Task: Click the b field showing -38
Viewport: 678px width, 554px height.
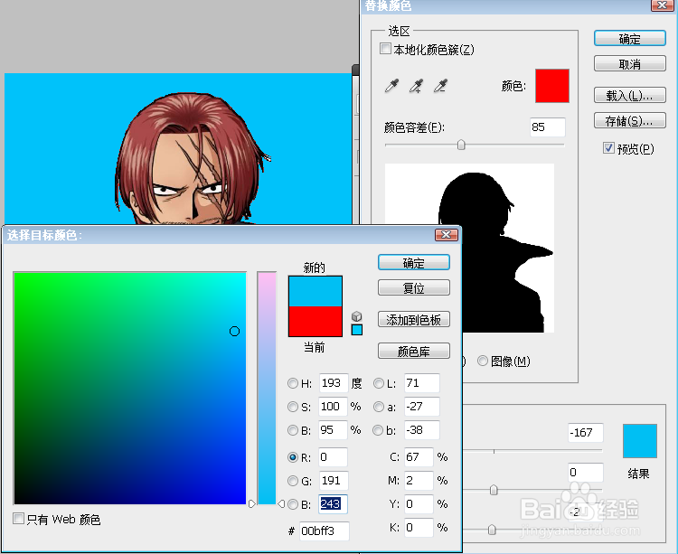Action: 422,430
